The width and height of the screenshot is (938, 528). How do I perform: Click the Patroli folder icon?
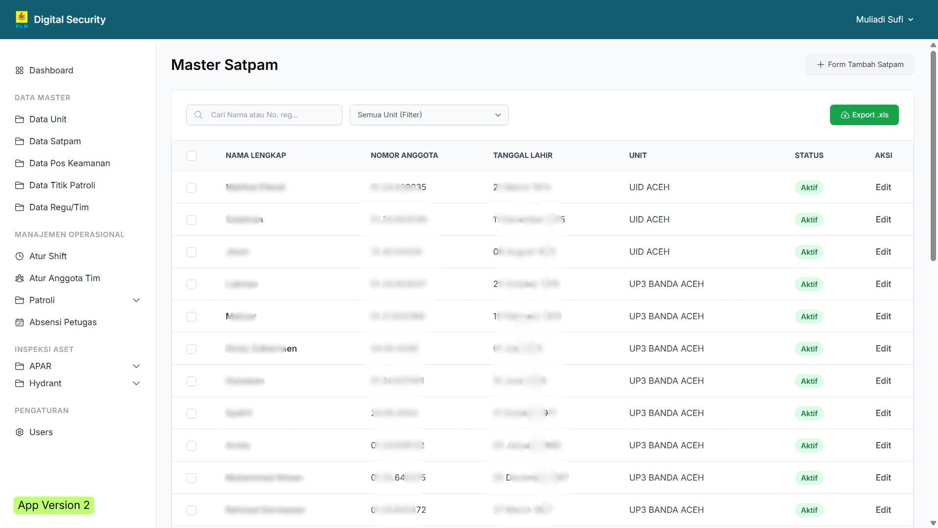[x=20, y=300]
